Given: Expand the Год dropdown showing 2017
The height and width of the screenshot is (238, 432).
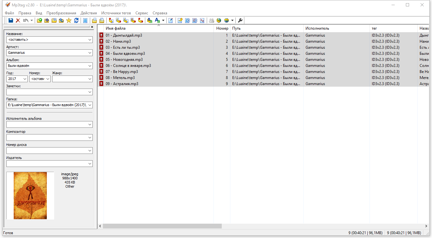Looking at the screenshot, I should coord(25,79).
